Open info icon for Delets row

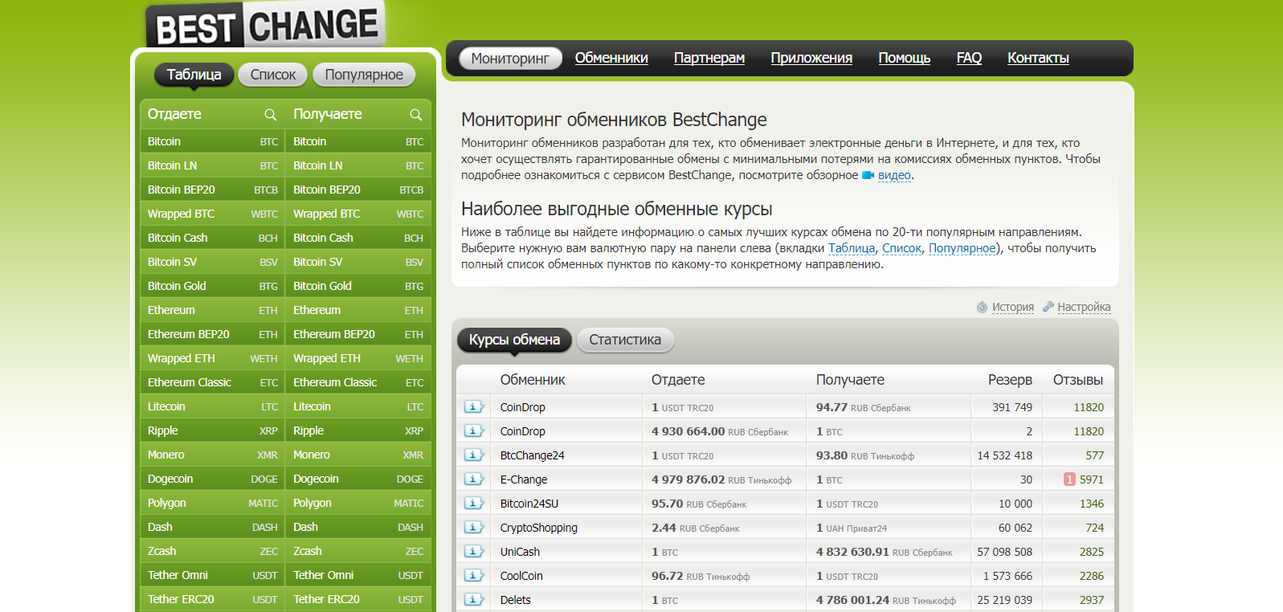(474, 600)
